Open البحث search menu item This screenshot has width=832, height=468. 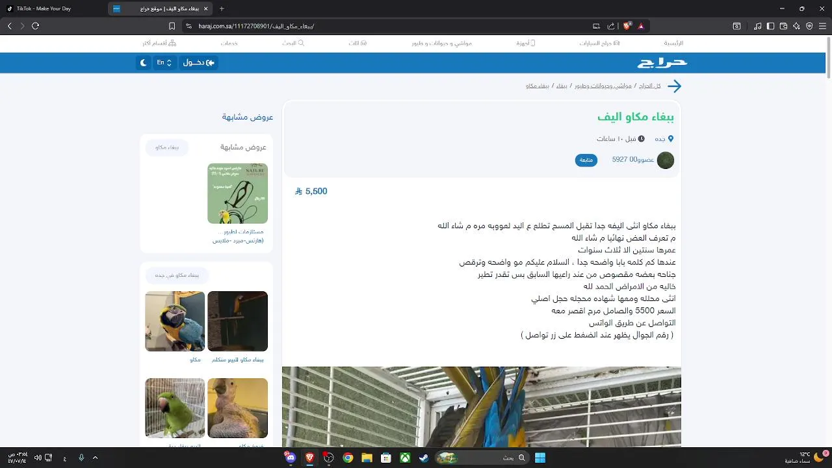click(293, 43)
